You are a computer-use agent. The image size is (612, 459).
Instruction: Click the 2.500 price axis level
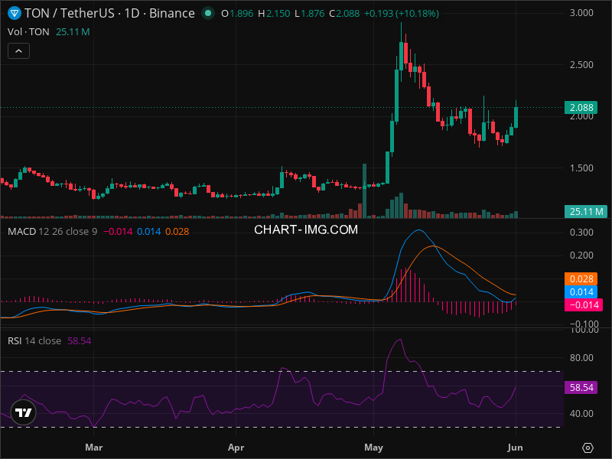tap(581, 65)
